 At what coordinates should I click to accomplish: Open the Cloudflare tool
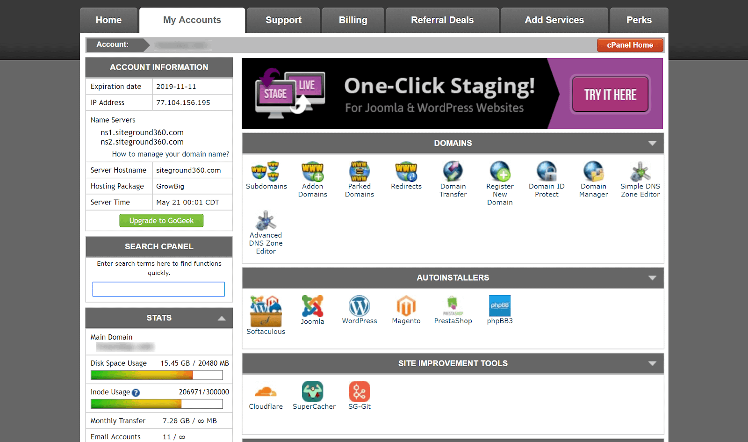tap(266, 393)
